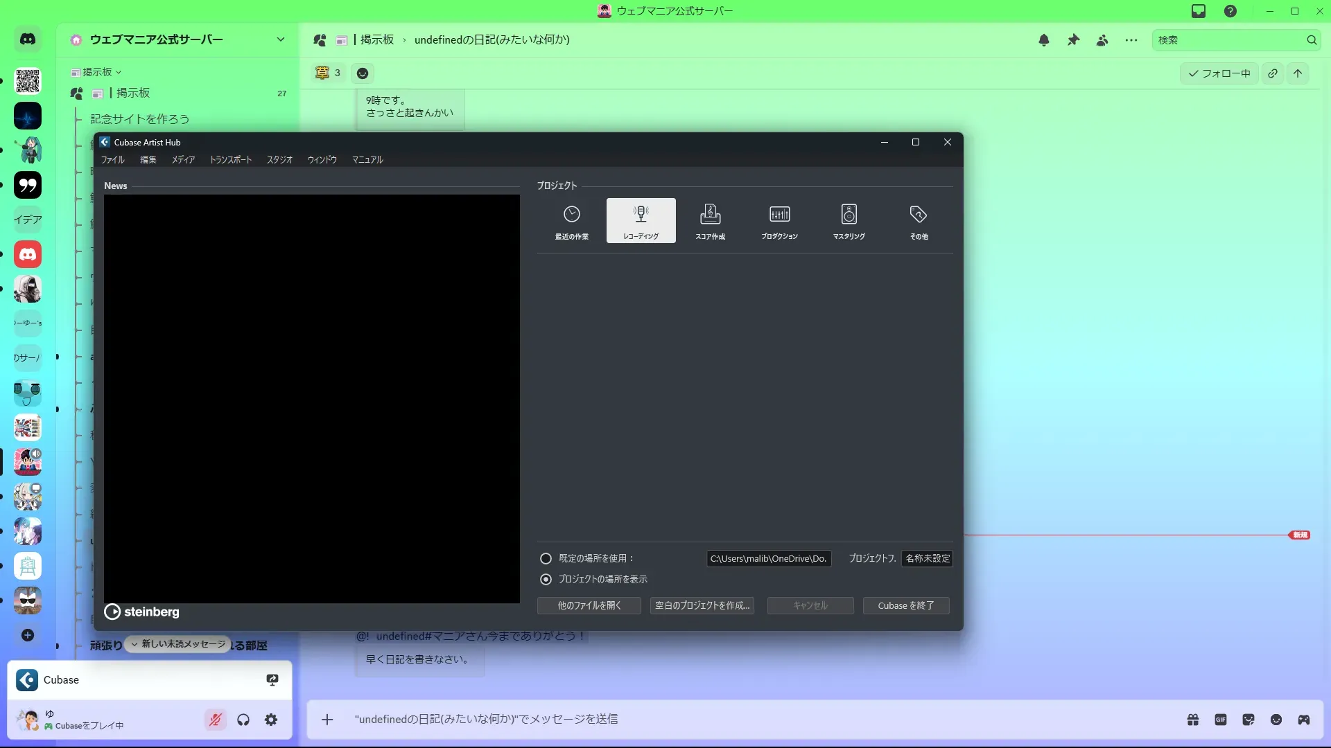Viewport: 1331px width, 748px height.
Task: Click 空白のプロジェクトを作成 button
Action: pos(702,605)
